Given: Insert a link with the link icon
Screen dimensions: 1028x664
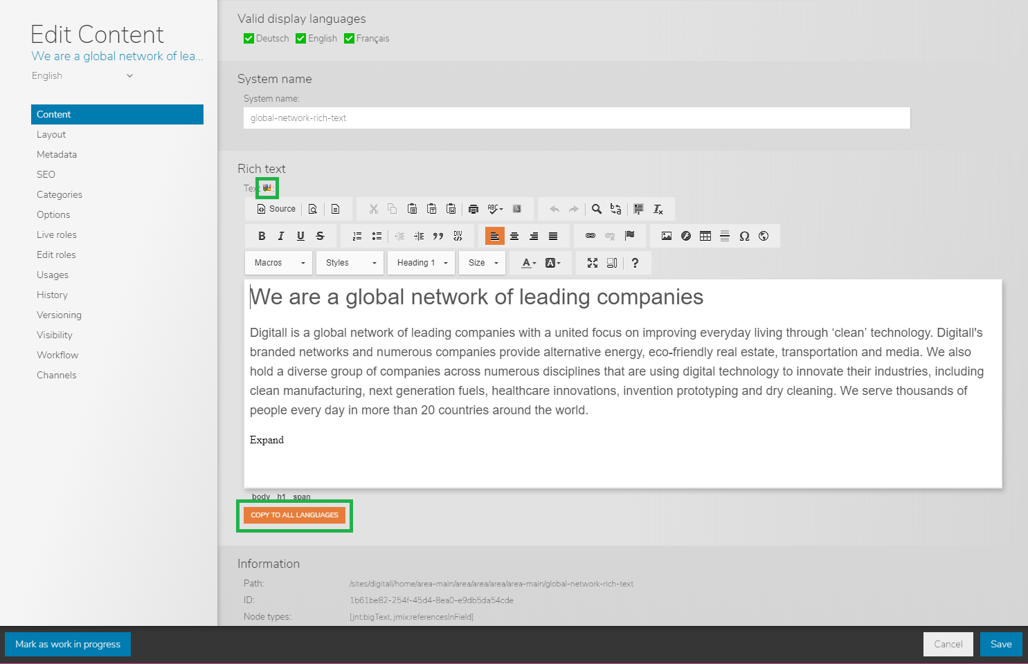Looking at the screenshot, I should point(590,236).
